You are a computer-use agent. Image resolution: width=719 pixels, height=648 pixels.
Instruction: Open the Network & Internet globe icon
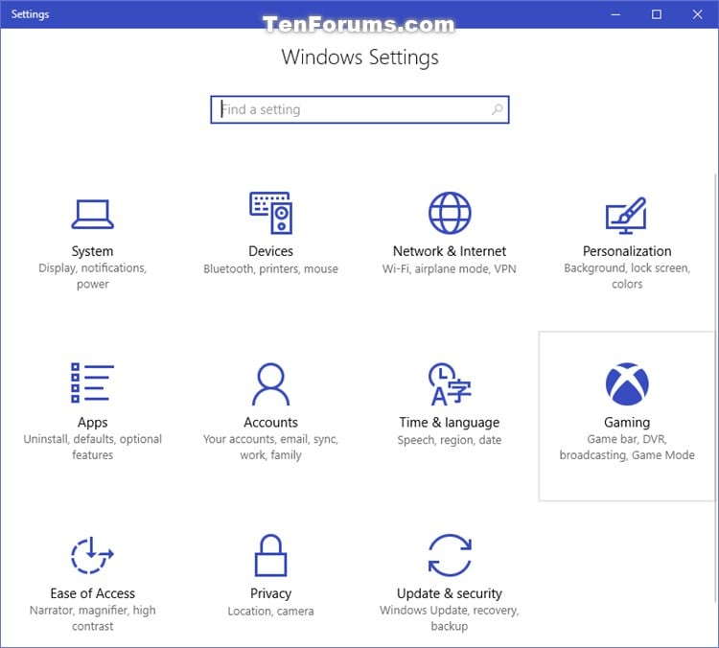point(450,213)
